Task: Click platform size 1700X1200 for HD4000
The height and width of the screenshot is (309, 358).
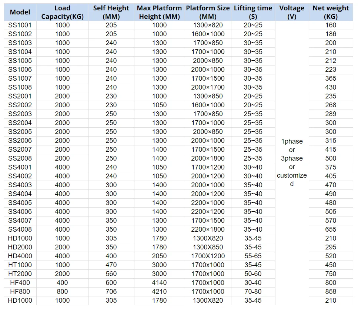Action: tap(208, 256)
